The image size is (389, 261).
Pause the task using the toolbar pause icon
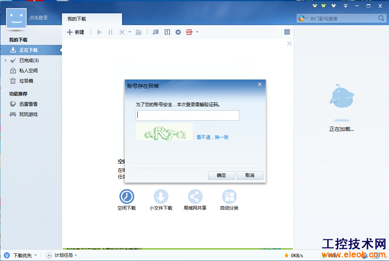click(x=111, y=32)
